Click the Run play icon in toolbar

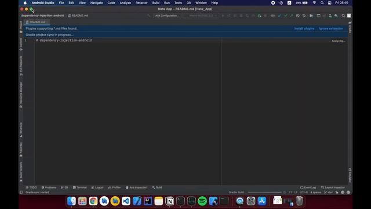coord(223,16)
